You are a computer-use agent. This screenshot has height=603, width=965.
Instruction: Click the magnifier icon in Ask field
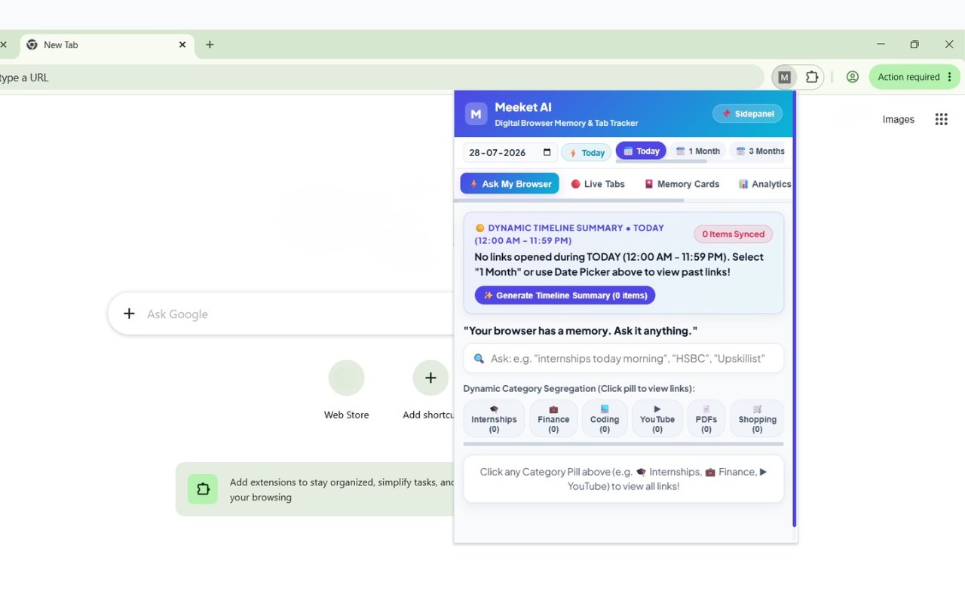479,359
